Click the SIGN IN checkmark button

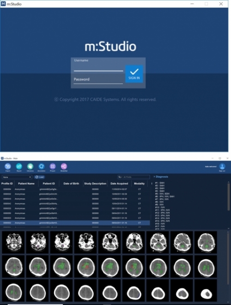point(134,74)
